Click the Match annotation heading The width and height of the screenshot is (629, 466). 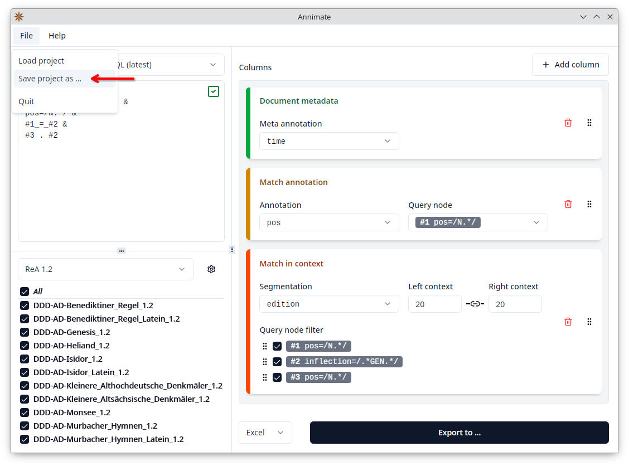[294, 182]
